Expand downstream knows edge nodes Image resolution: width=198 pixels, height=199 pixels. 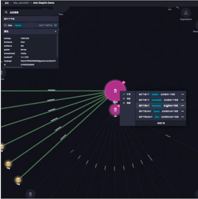[161, 111]
